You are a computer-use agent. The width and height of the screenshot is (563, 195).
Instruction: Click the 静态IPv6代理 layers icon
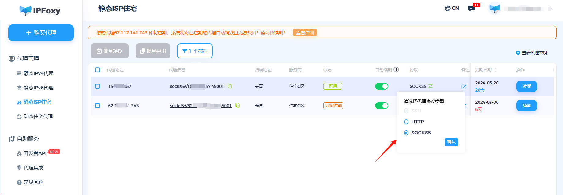[19, 88]
